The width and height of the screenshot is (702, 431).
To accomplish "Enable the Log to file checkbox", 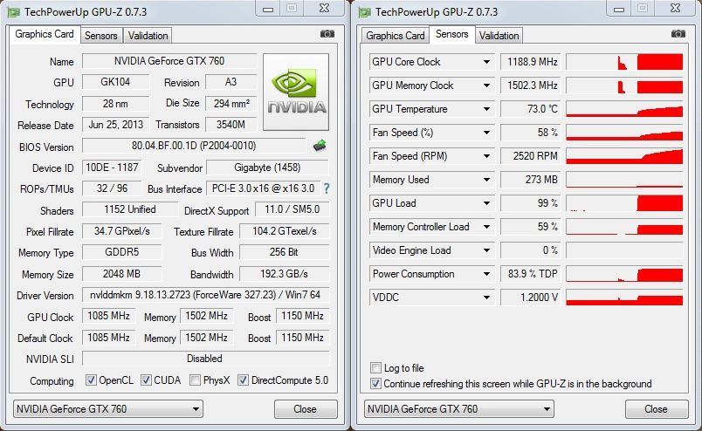I will (376, 368).
